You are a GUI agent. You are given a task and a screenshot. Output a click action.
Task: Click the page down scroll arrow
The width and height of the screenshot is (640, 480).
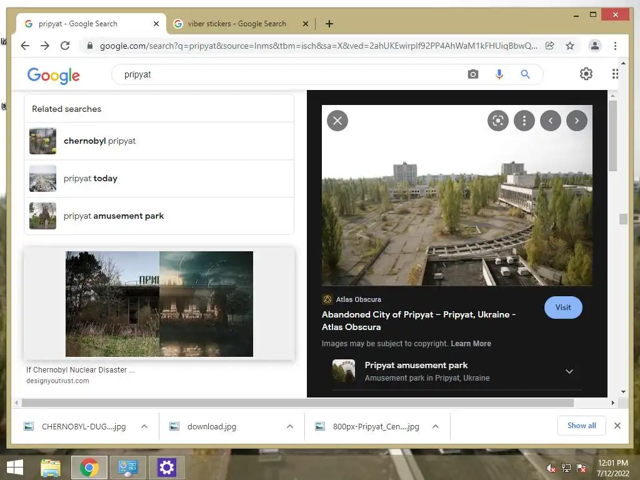pyautogui.click(x=623, y=391)
